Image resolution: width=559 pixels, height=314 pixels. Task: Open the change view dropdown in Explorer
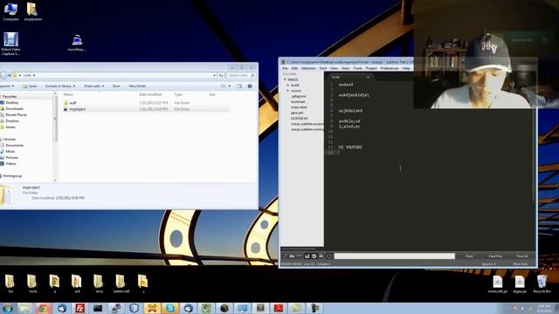coord(229,86)
